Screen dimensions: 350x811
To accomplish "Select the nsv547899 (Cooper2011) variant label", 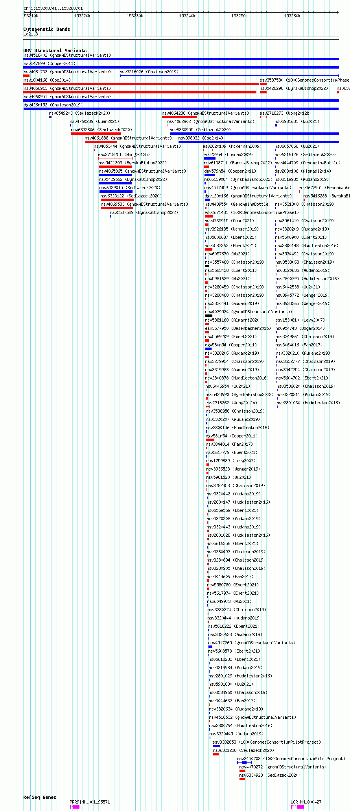I will tap(50, 63).
